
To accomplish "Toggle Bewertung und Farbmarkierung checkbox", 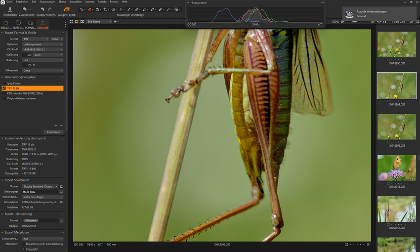I will [x=23, y=244].
